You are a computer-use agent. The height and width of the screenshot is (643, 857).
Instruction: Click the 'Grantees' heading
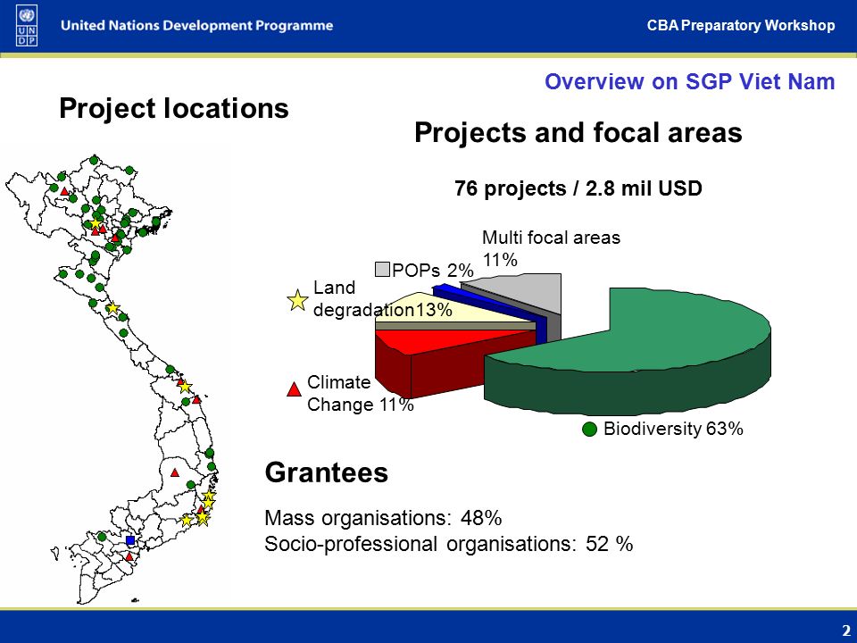tap(327, 472)
